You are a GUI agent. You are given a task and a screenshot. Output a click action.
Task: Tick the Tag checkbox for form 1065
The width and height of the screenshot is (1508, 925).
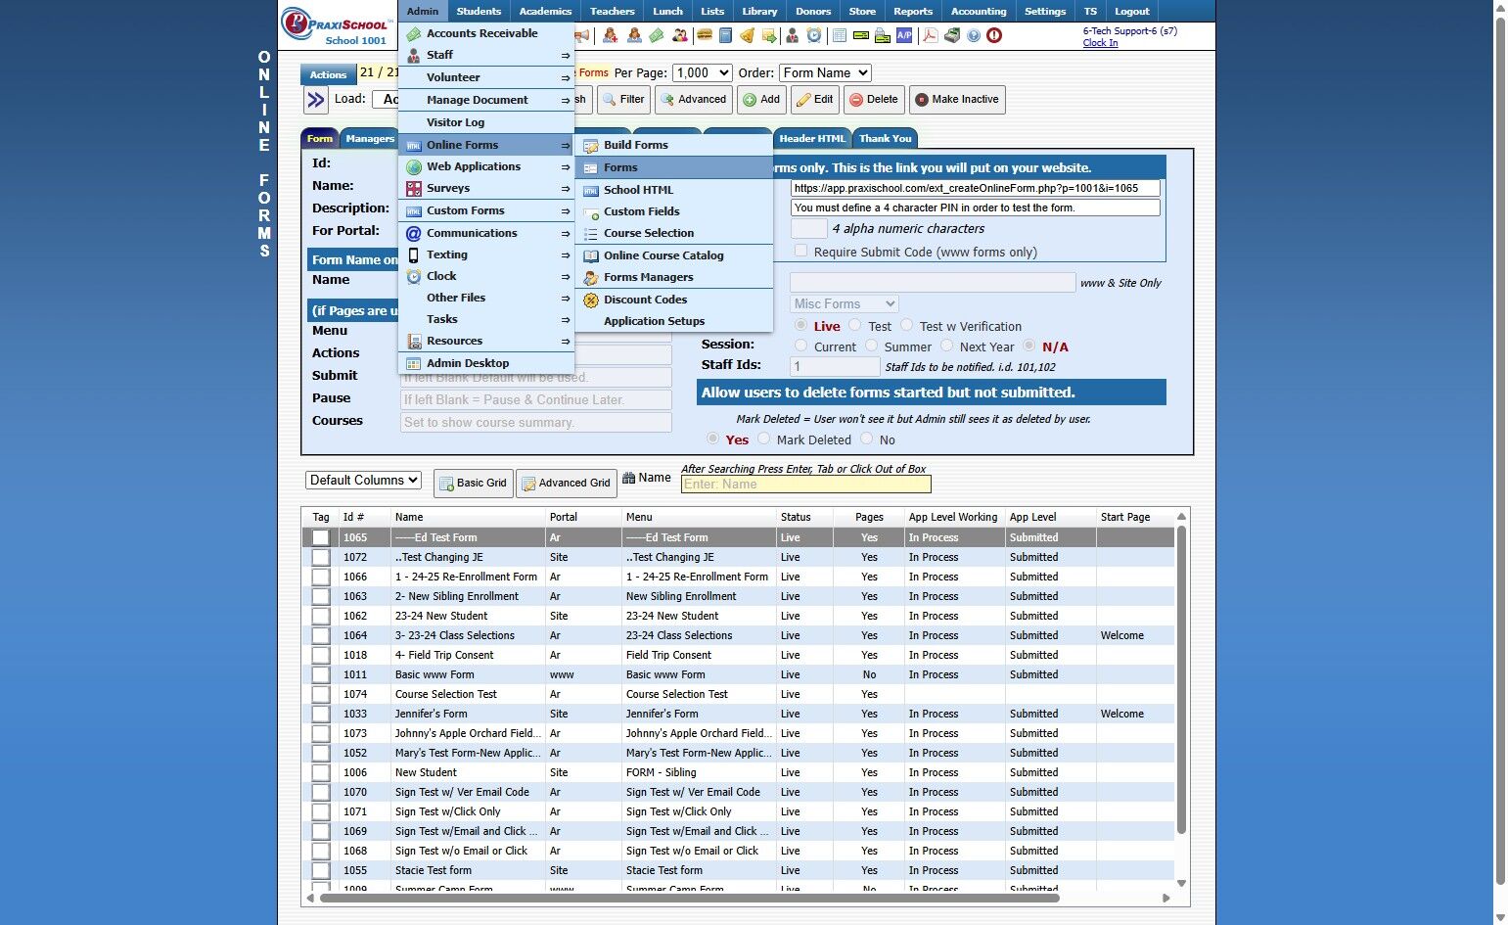tap(321, 537)
